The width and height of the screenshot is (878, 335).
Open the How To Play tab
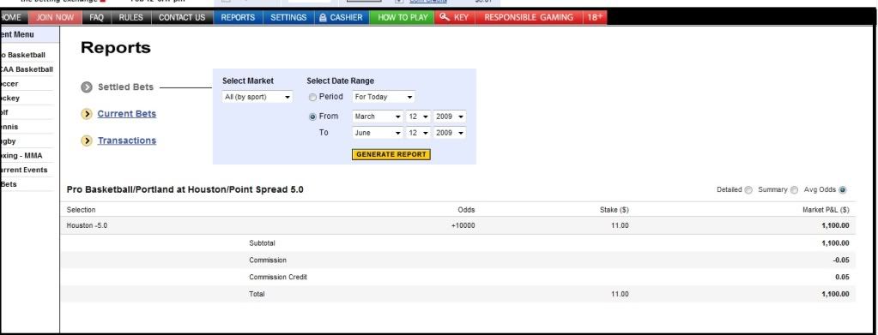[402, 17]
